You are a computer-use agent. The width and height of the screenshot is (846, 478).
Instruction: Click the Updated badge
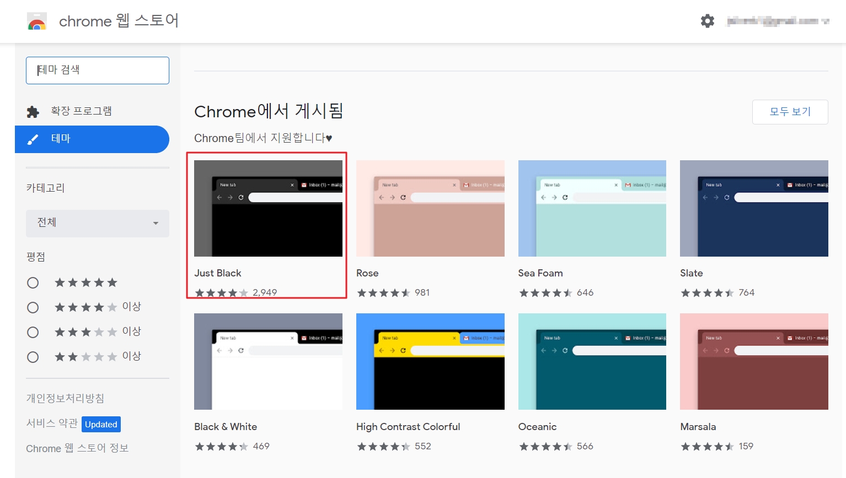point(101,425)
